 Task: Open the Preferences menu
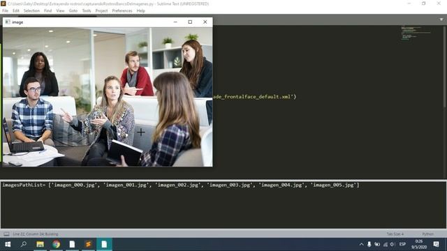(x=122, y=10)
